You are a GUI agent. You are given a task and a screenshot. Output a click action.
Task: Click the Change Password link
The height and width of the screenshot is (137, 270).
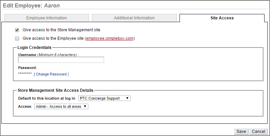pyautogui.click(x=51, y=74)
